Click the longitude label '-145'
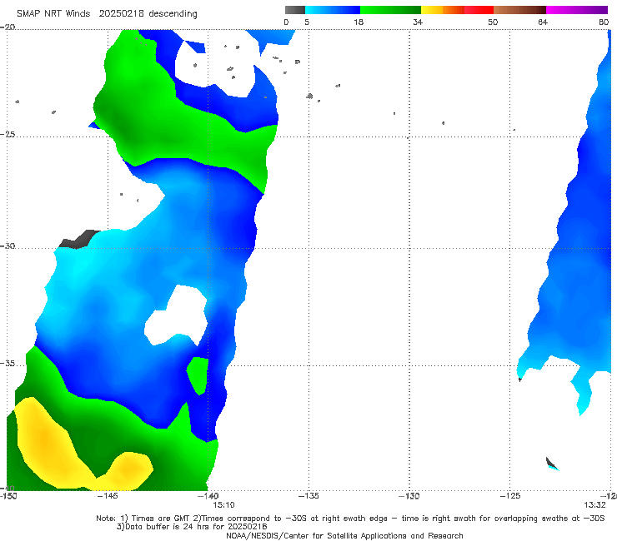Viewport: 617px width, 541px height. click(x=107, y=496)
